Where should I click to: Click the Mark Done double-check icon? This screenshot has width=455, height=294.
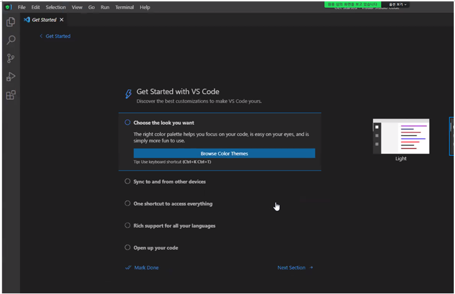click(x=128, y=268)
